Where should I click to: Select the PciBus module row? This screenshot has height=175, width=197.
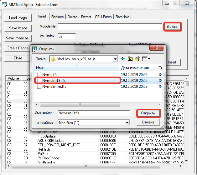pyautogui.click(x=95, y=154)
